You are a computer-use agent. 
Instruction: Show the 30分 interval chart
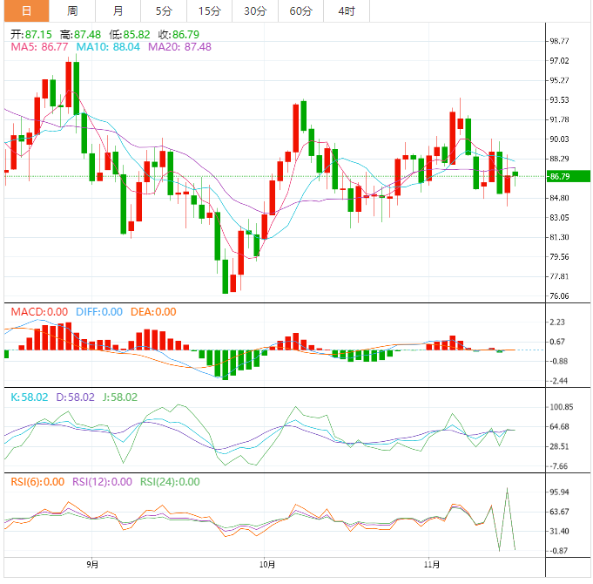pyautogui.click(x=255, y=11)
